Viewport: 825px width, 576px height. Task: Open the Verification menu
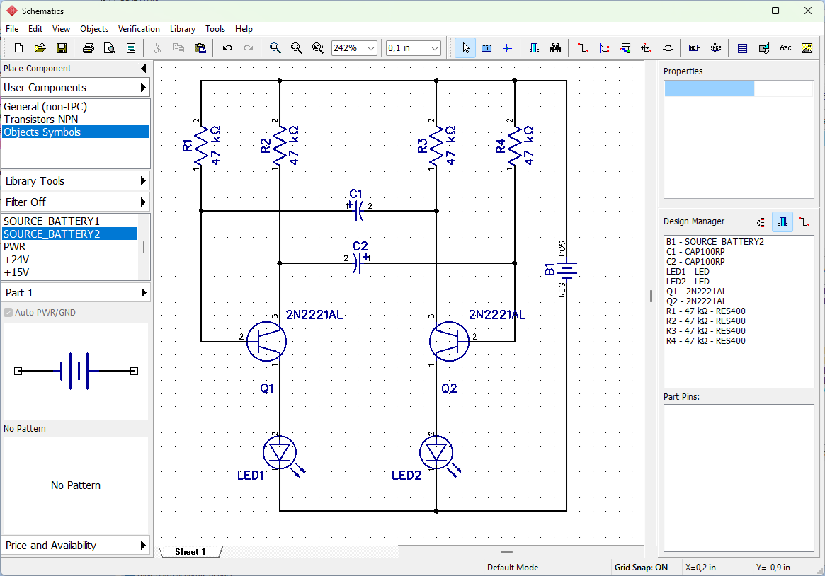(x=139, y=29)
